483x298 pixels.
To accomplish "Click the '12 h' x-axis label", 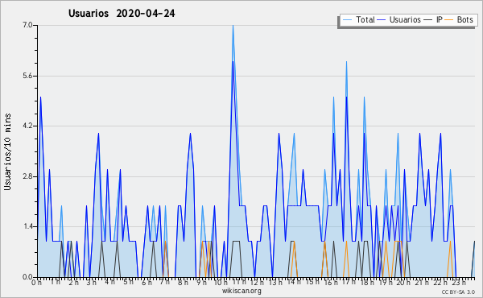I will (257, 283).
